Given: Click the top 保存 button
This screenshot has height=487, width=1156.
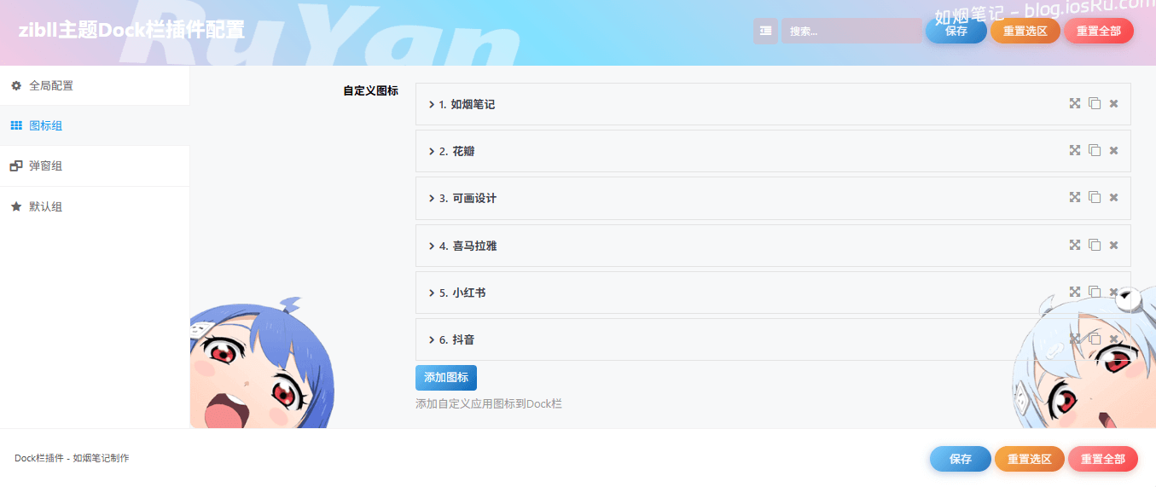Looking at the screenshot, I should [x=956, y=31].
